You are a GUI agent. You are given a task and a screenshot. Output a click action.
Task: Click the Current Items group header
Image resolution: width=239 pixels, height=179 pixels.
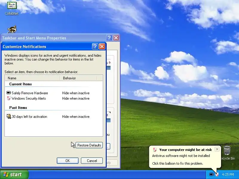coord(21,84)
